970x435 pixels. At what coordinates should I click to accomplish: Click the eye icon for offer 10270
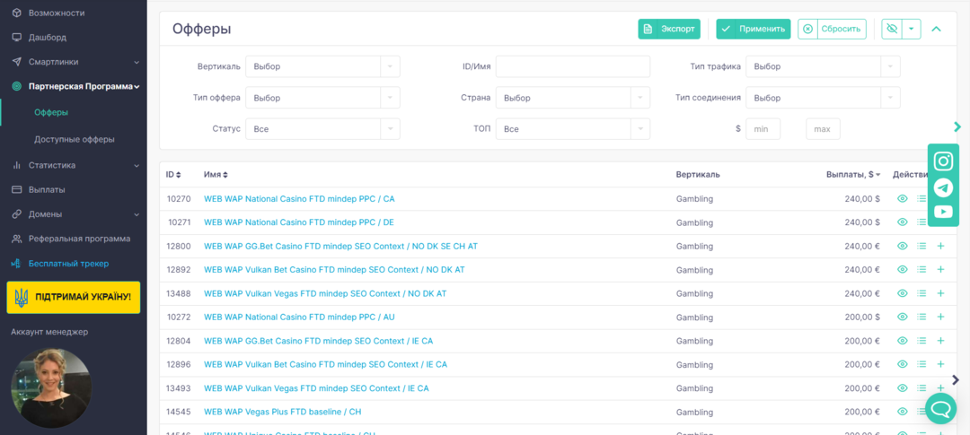pyautogui.click(x=903, y=198)
